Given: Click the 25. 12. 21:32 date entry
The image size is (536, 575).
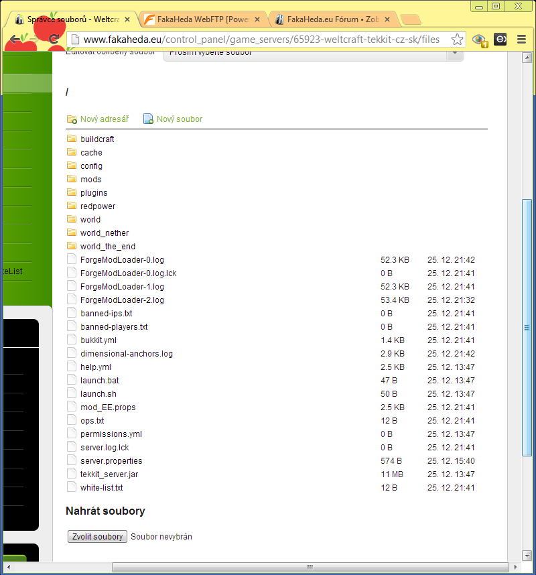Looking at the screenshot, I should pos(451,300).
